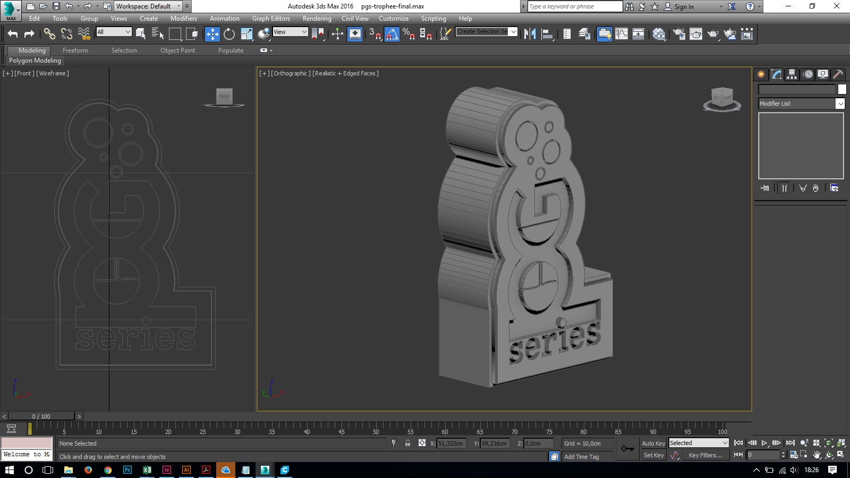Viewport: 850px width, 478px height.
Task: Toggle Angle Snap
Action: click(392, 34)
